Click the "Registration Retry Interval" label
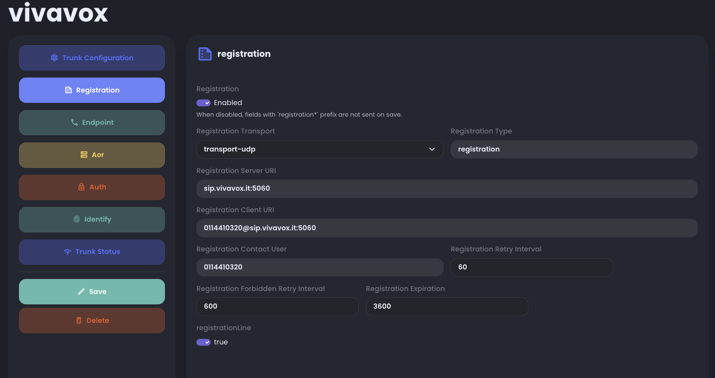Image resolution: width=715 pixels, height=378 pixels. 496,249
